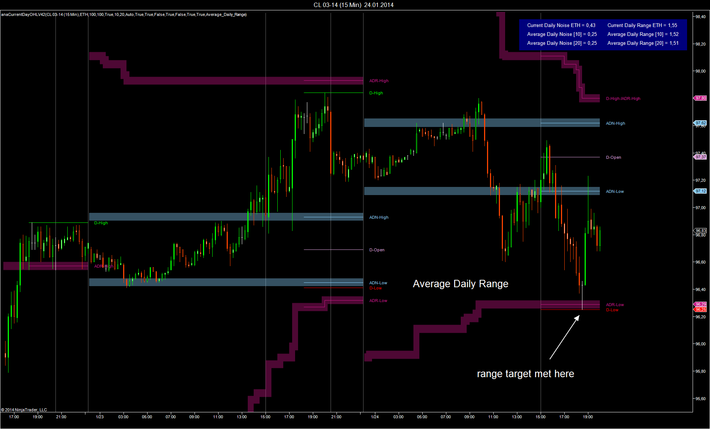Click the 1/23 date marker on time axis
This screenshot has height=429, width=710.
(99, 417)
